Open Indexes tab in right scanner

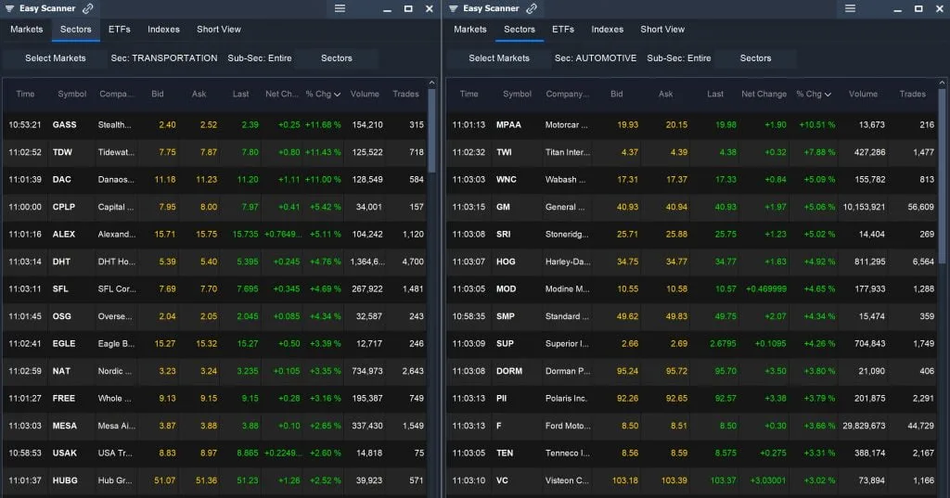[x=607, y=29]
